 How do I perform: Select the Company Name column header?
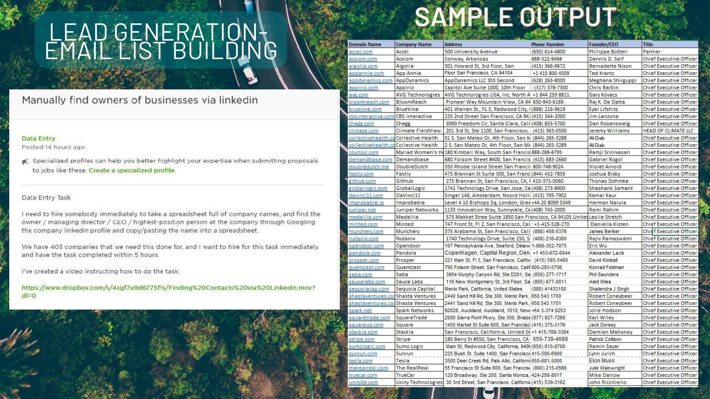point(413,44)
